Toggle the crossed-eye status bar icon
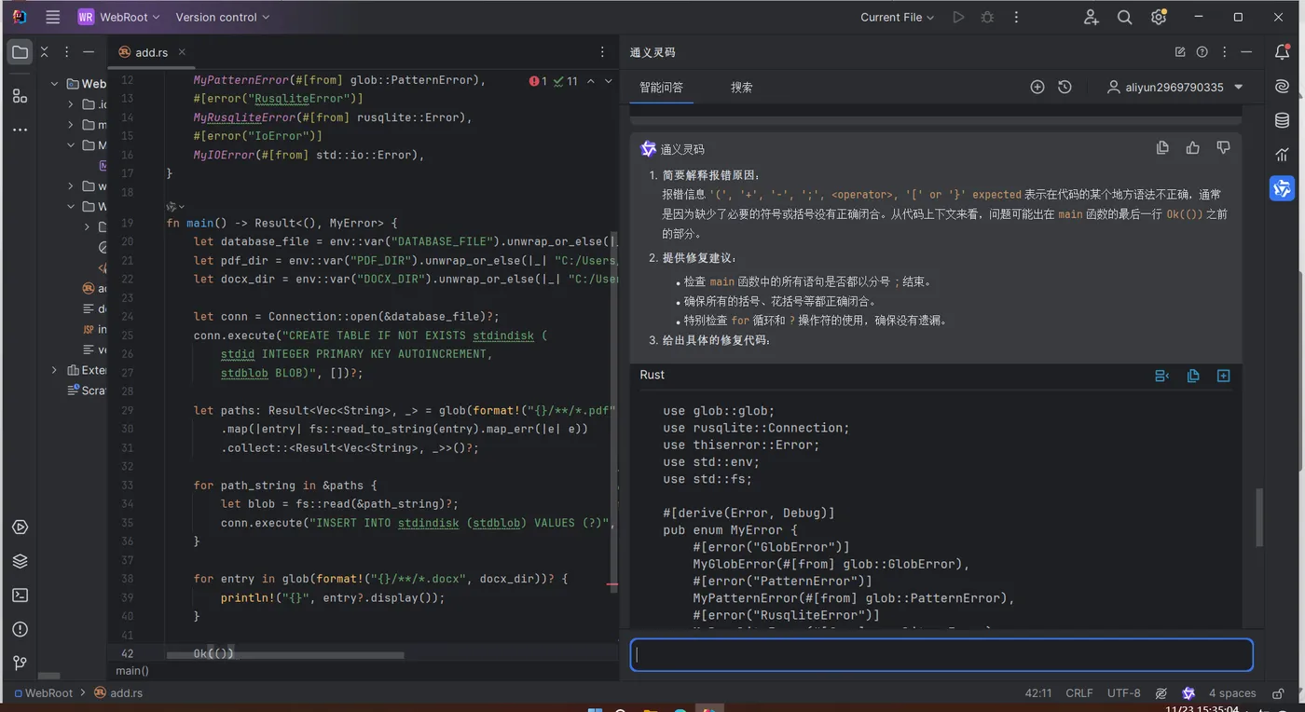The image size is (1305, 712). point(1161,693)
